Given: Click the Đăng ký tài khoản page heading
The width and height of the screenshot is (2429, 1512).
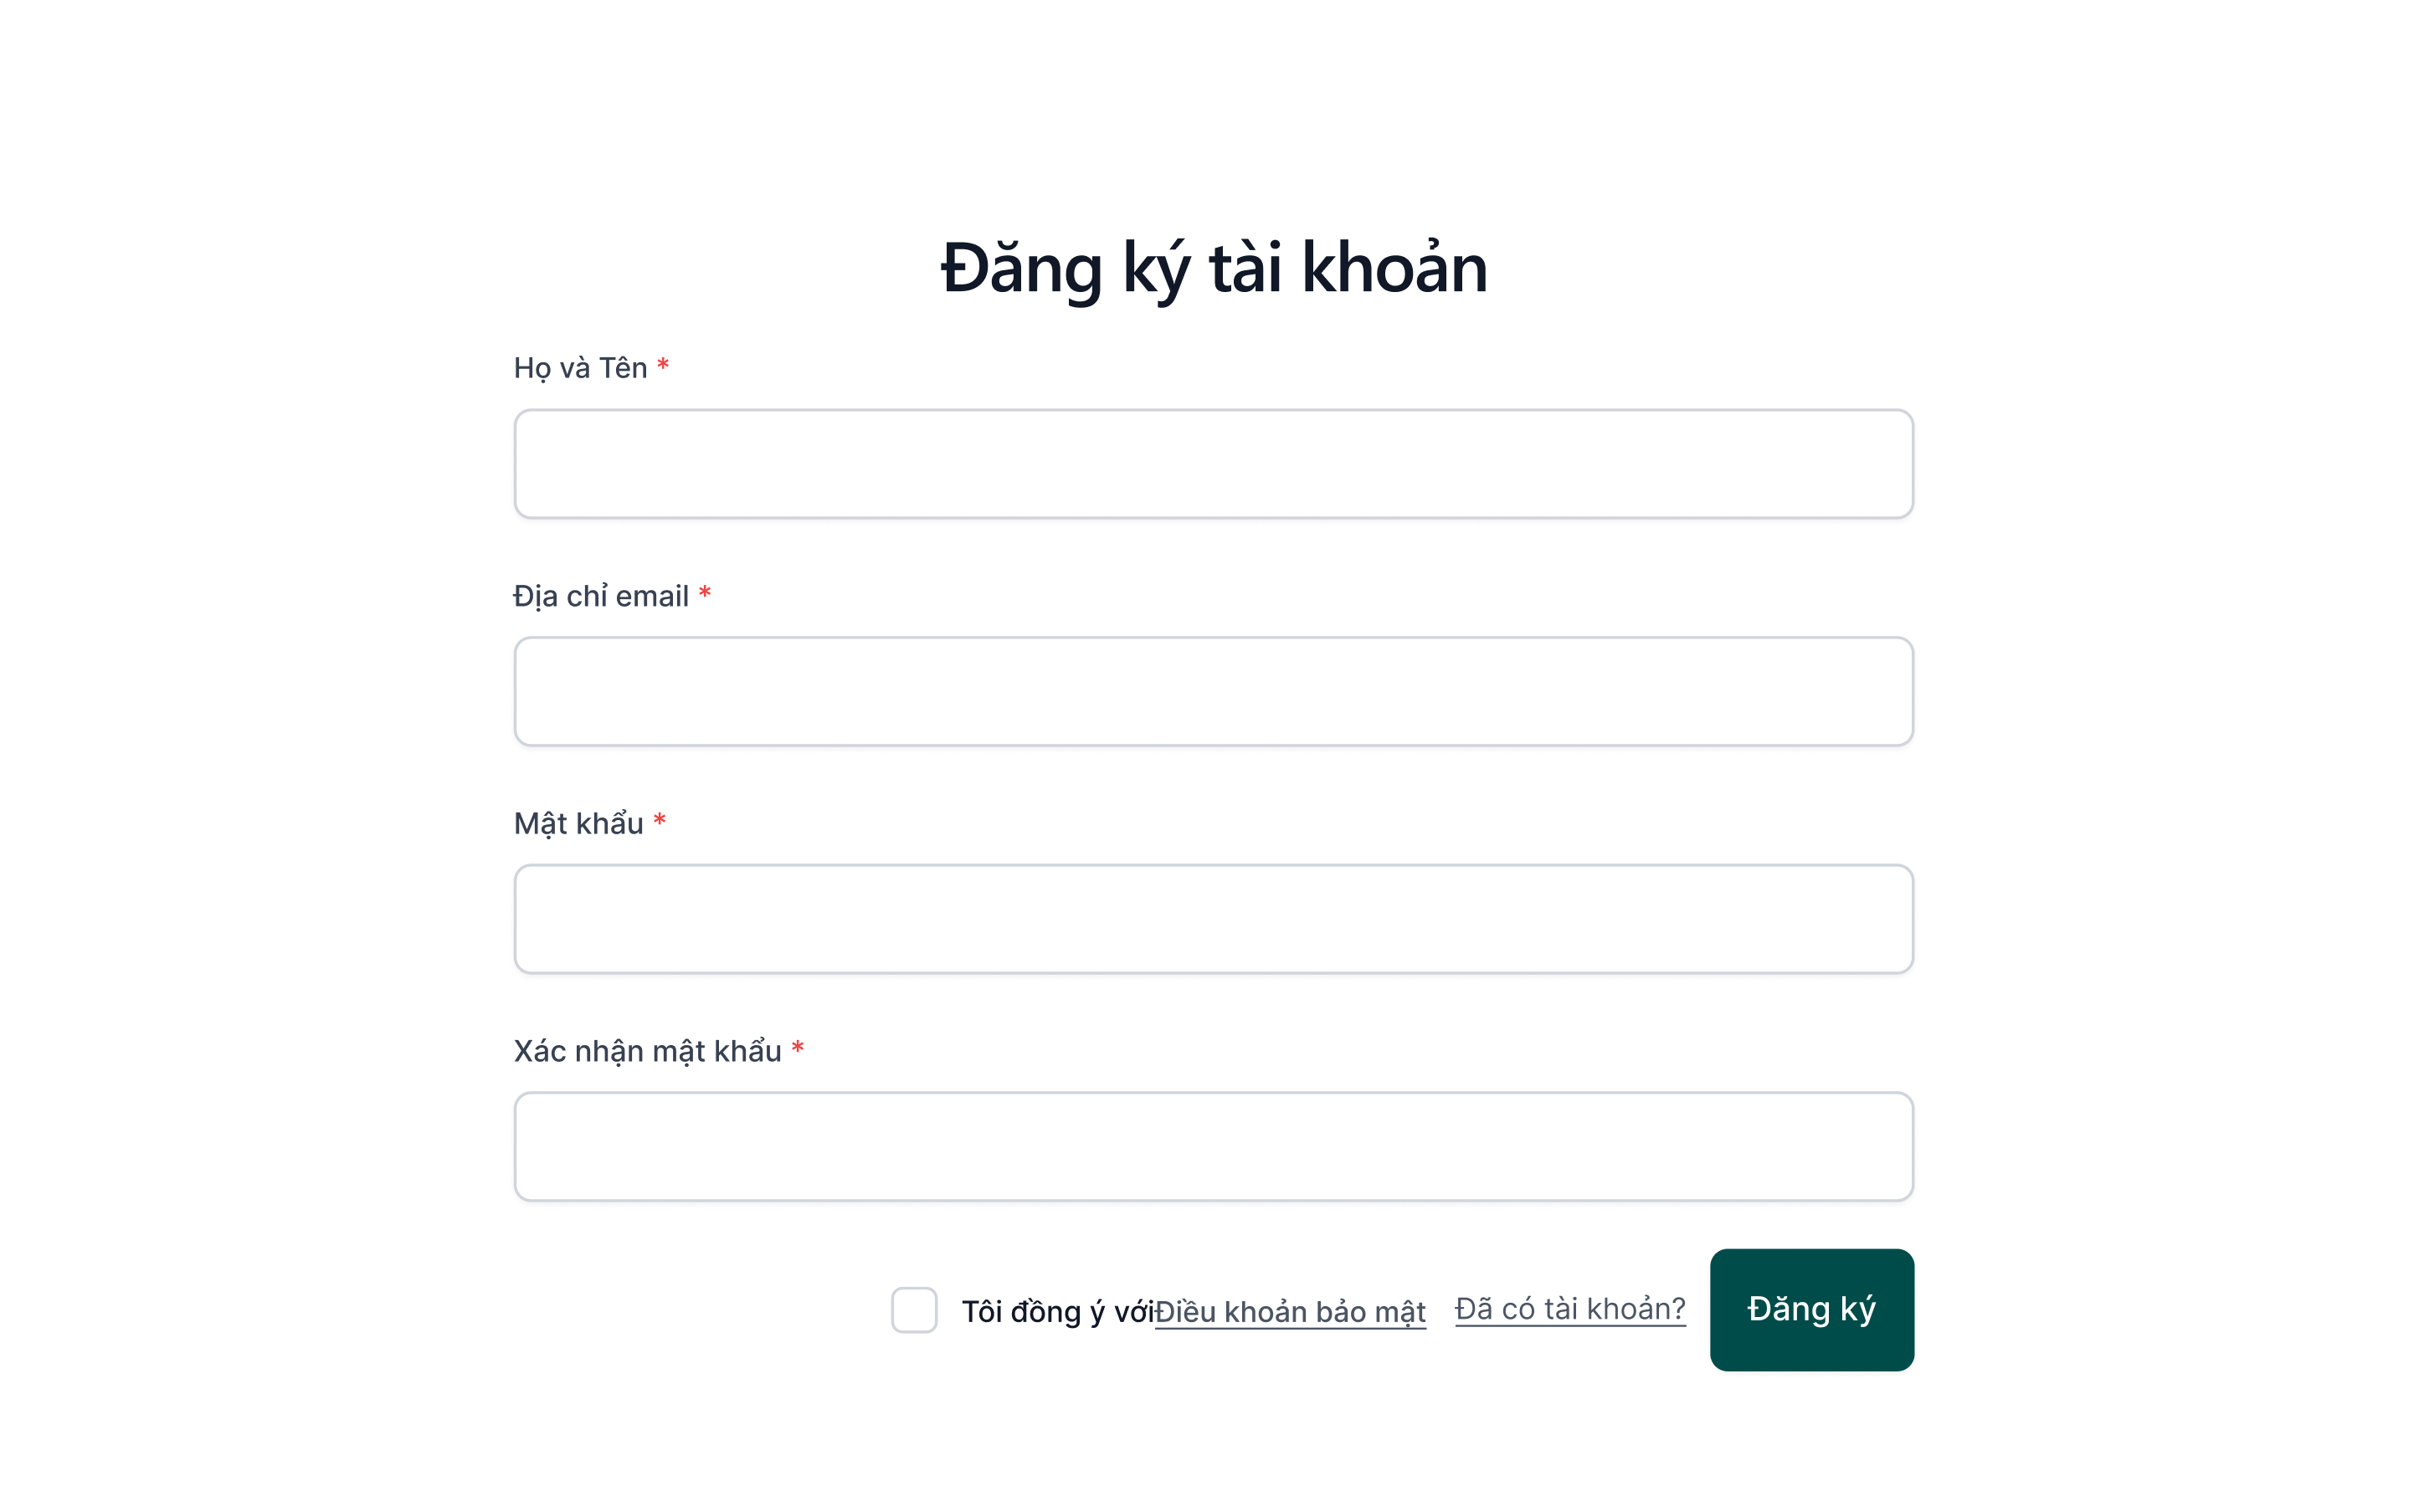Looking at the screenshot, I should [x=1213, y=268].
